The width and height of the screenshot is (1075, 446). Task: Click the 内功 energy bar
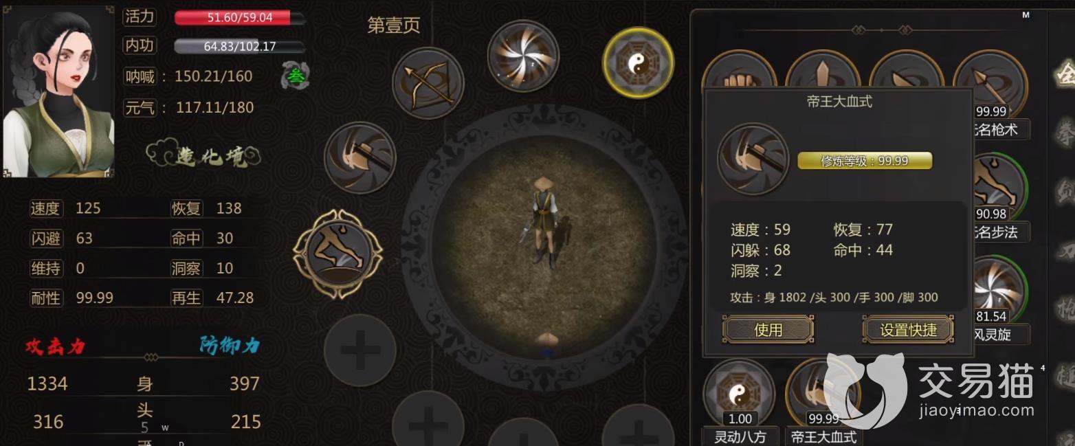pos(240,46)
